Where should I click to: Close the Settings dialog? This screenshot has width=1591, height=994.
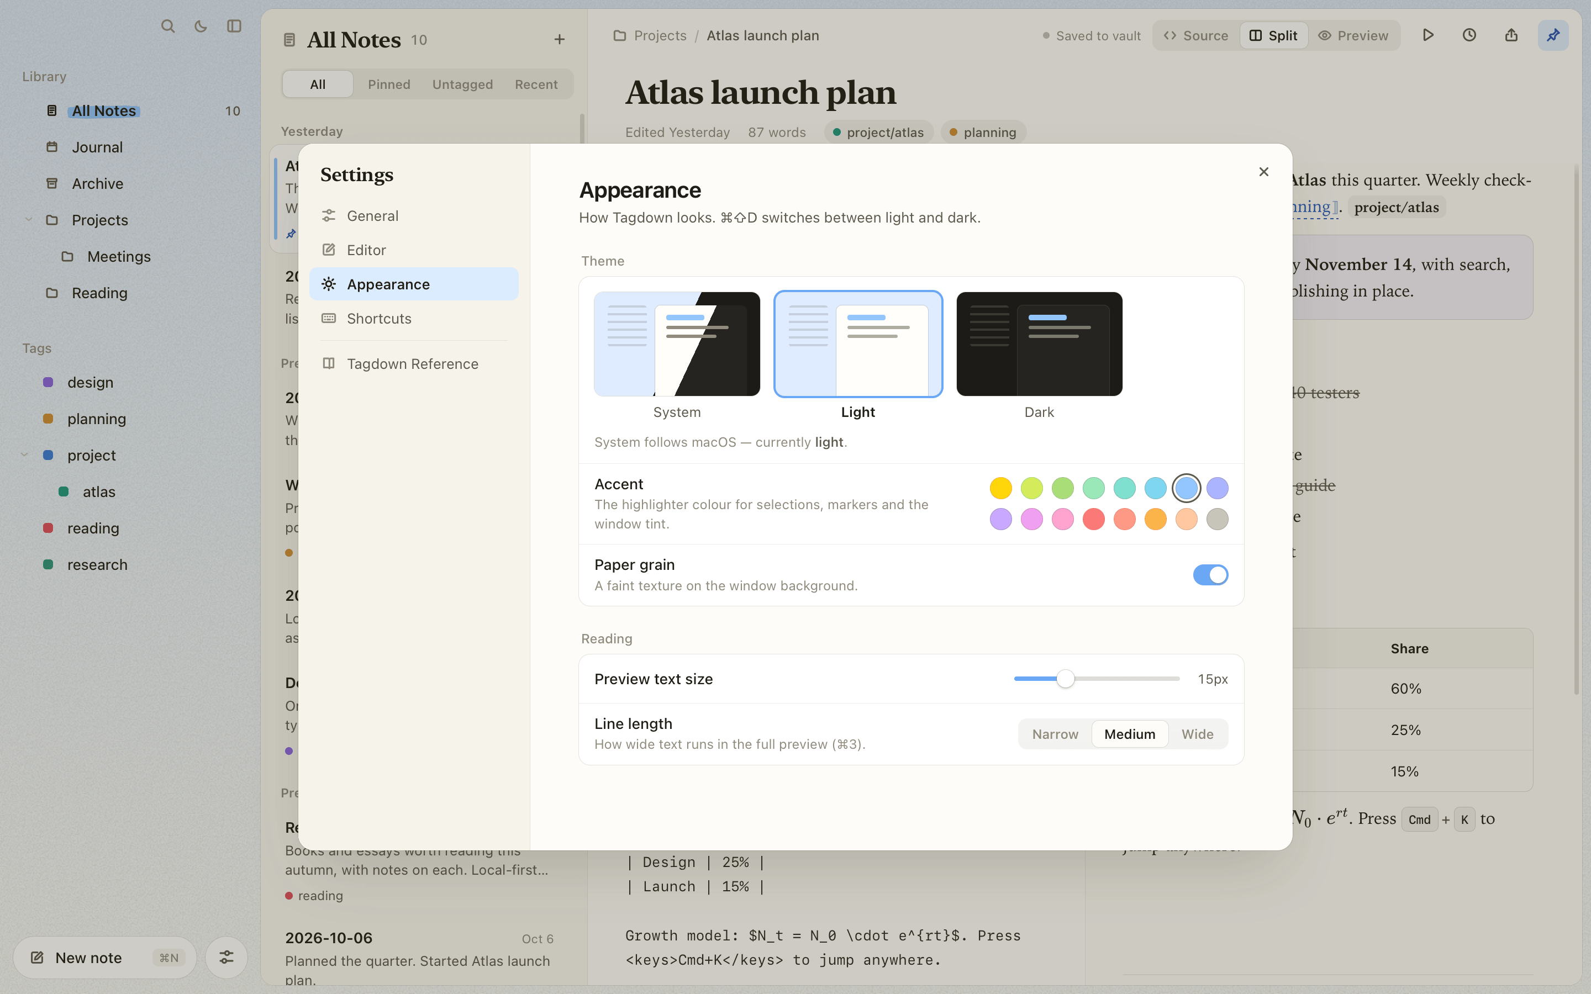pyautogui.click(x=1263, y=172)
